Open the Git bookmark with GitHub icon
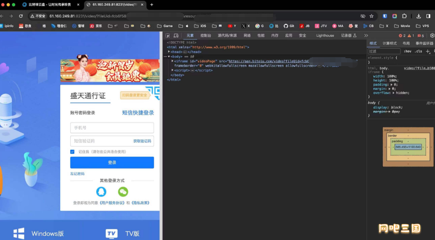Image resolution: width=435 pixels, height=240 pixels. 289,26
